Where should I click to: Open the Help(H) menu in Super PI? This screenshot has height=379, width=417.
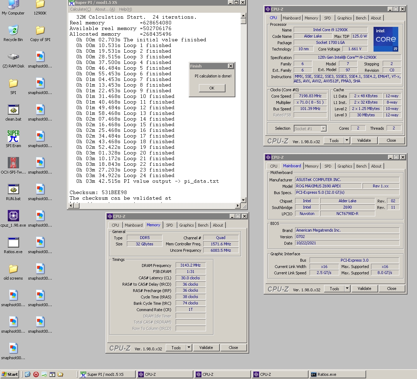tap(125, 9)
